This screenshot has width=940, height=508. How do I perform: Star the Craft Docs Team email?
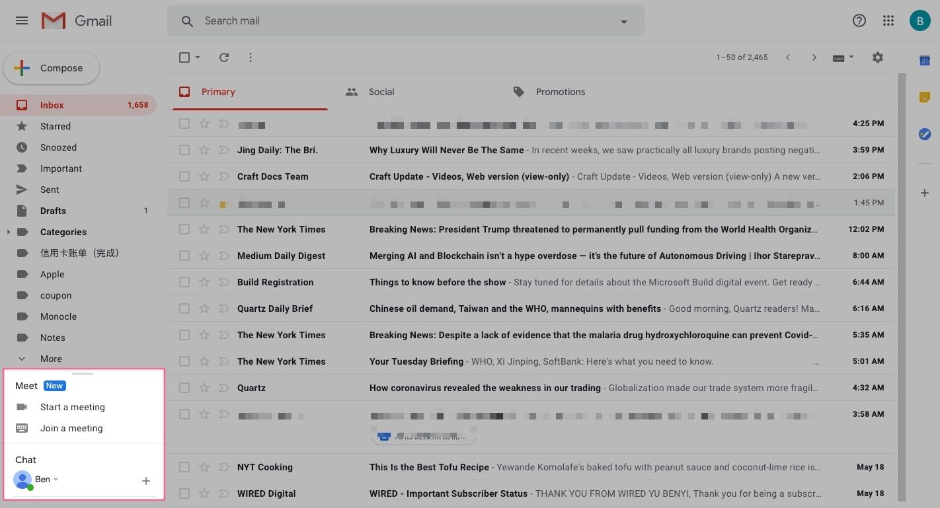(x=204, y=176)
